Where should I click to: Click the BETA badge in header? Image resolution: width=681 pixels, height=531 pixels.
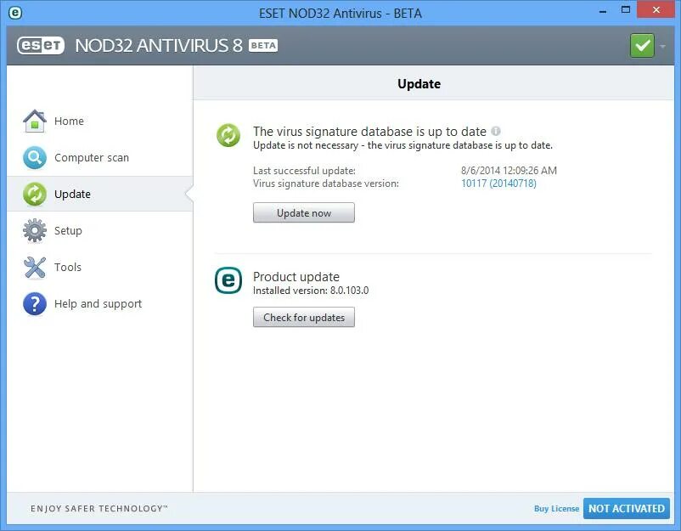[263, 45]
